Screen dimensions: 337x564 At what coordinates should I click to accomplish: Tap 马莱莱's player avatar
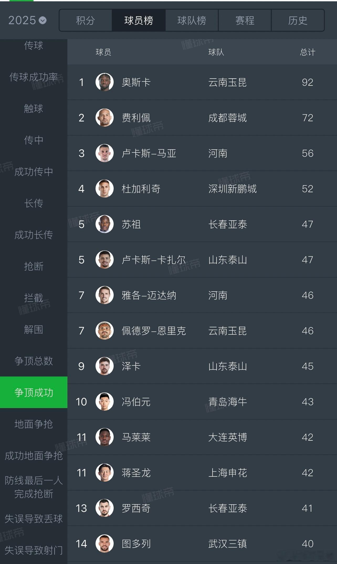(x=104, y=437)
